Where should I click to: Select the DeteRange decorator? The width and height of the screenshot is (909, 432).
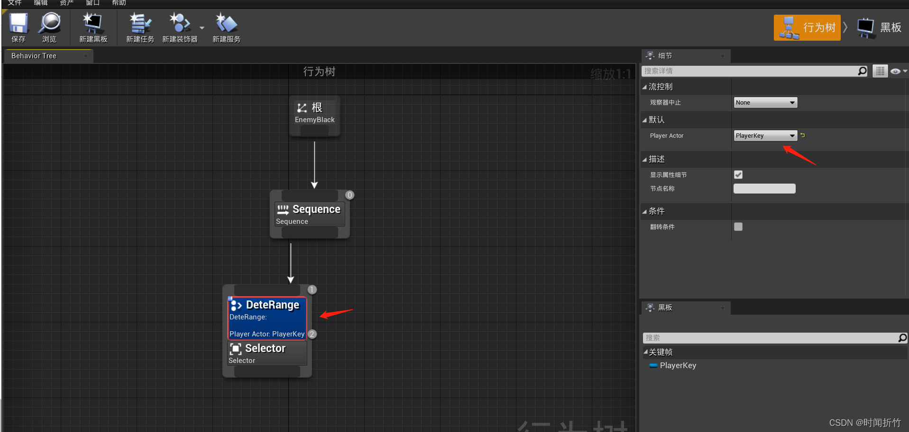[267, 318]
